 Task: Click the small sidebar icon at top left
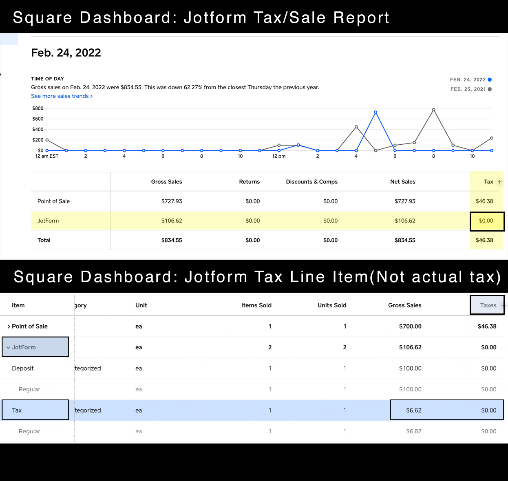pyautogui.click(x=9, y=39)
